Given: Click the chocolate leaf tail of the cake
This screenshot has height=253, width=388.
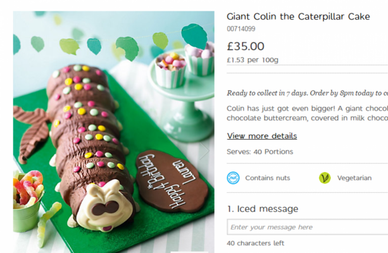Looking at the screenshot, I should pyautogui.click(x=32, y=130).
